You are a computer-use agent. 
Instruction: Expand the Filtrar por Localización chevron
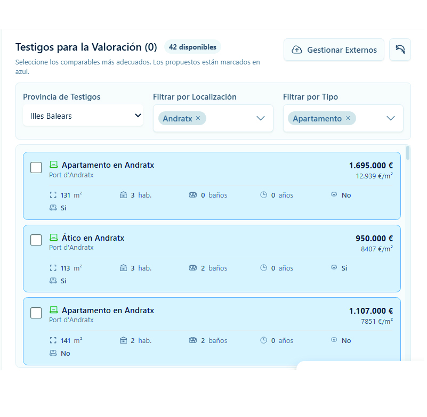261,118
